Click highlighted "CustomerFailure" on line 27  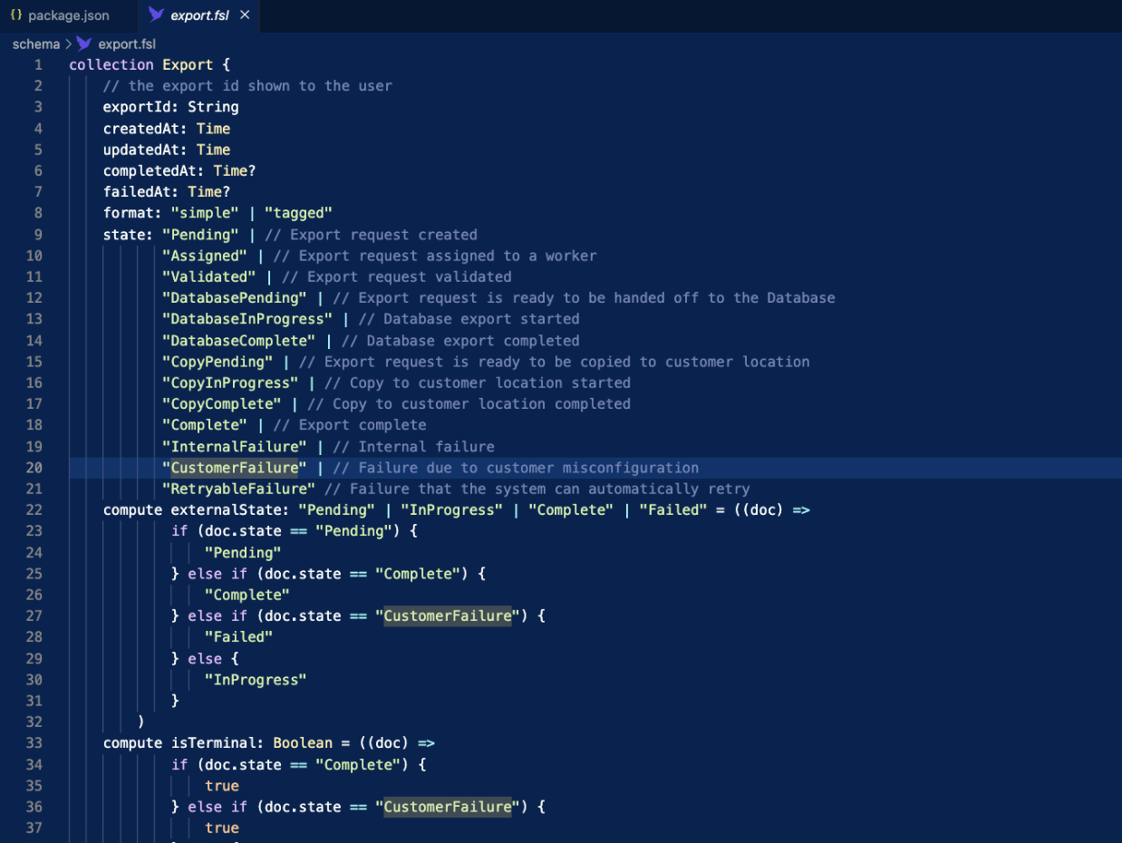tap(448, 615)
